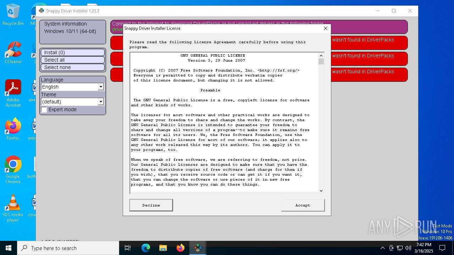Click the Snappy Driver Installer title bar icon
Screen dimensions: 454x255
(x=41, y=11)
